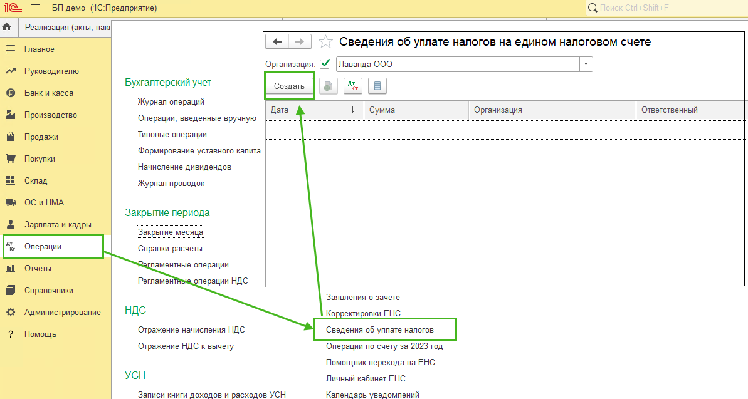Click the Организация column header

pyautogui.click(x=552, y=110)
